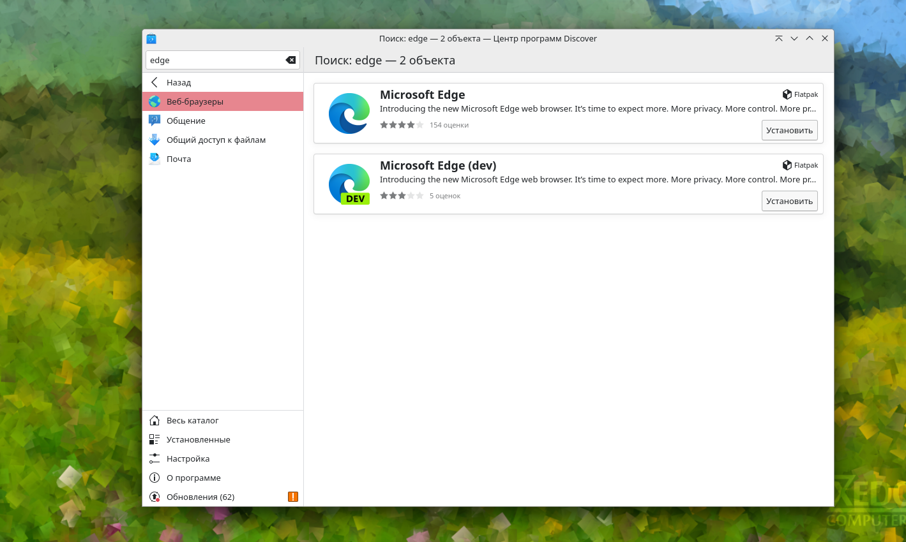Click the Microsoft Edge (dev) description text

tap(598, 180)
